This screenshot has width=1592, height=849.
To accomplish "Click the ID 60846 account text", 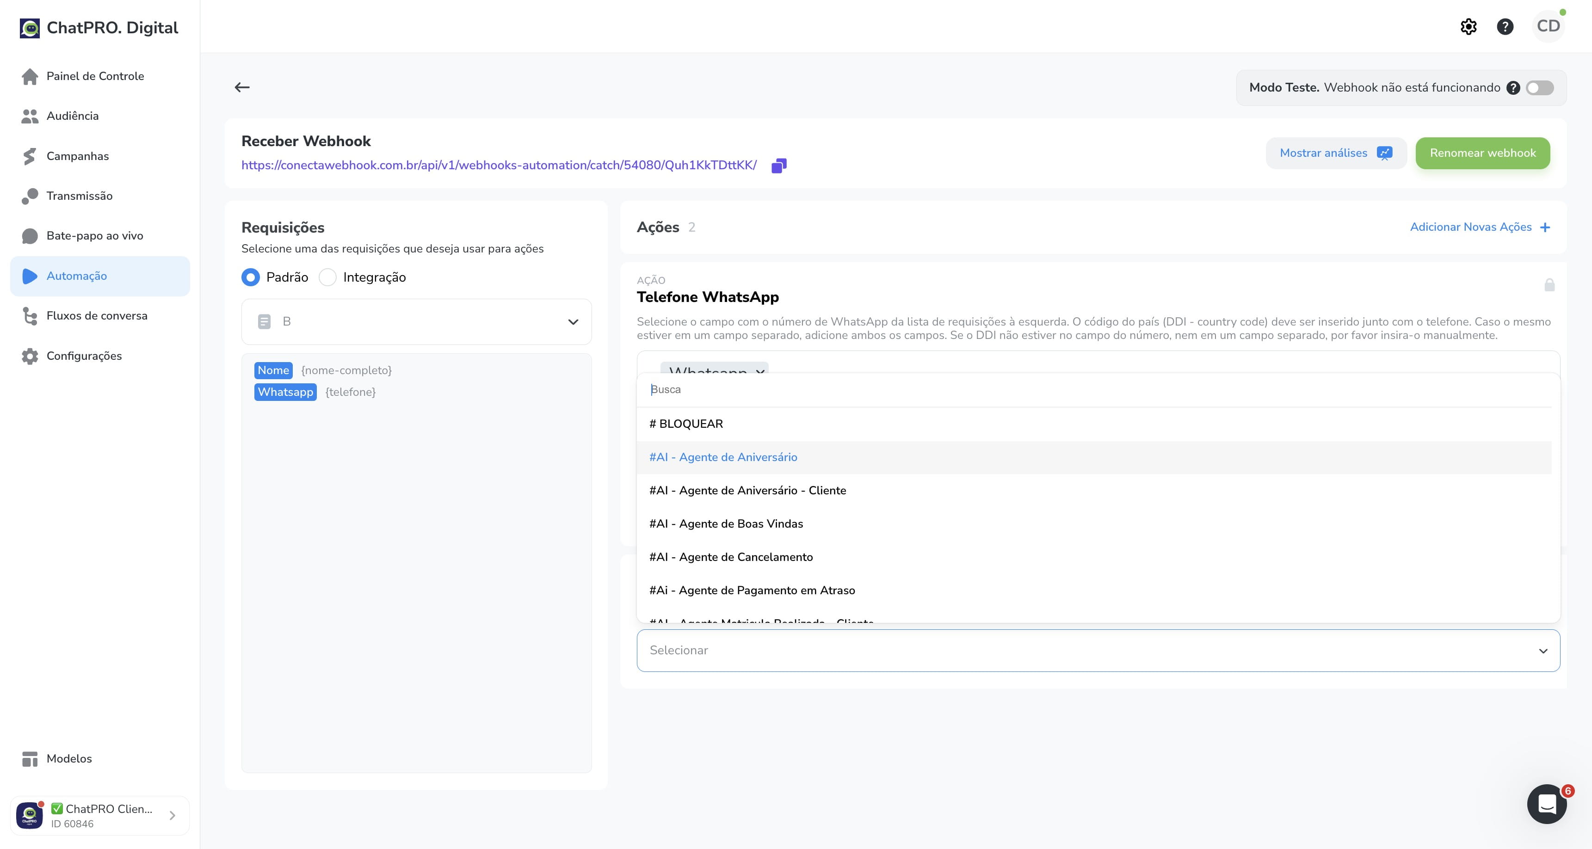I will pos(72,824).
